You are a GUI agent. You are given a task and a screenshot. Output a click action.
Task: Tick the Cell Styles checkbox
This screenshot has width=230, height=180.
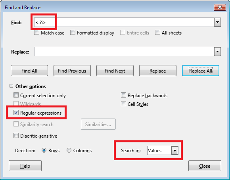(x=123, y=104)
